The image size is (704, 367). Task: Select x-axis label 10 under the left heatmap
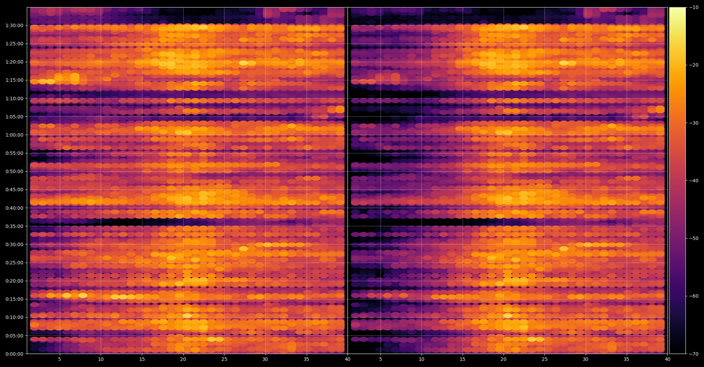(x=101, y=359)
